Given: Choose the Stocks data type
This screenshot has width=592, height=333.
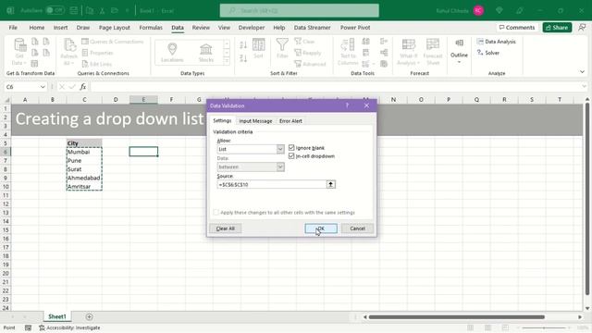Looking at the screenshot, I should (205, 53).
